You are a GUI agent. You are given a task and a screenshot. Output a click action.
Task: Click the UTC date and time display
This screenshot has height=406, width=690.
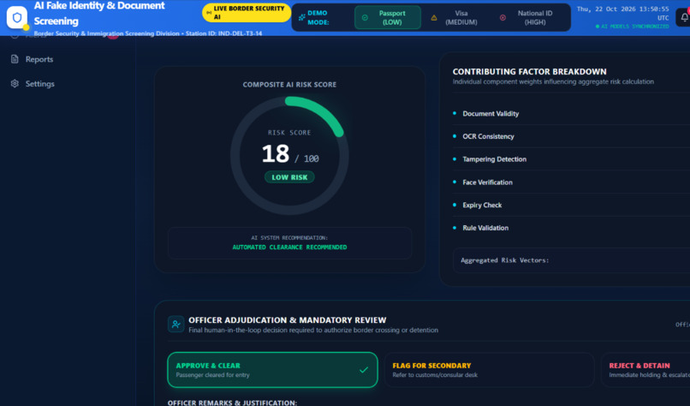[x=622, y=13]
